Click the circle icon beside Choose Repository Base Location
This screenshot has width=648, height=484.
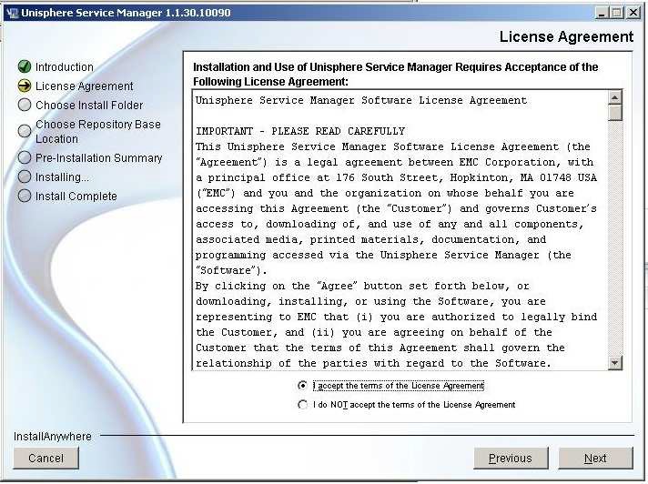tap(25, 131)
